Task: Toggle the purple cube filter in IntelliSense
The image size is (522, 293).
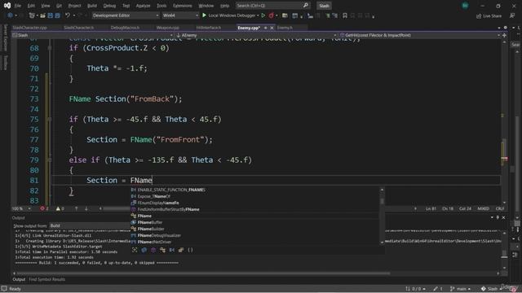Action: click(153, 250)
